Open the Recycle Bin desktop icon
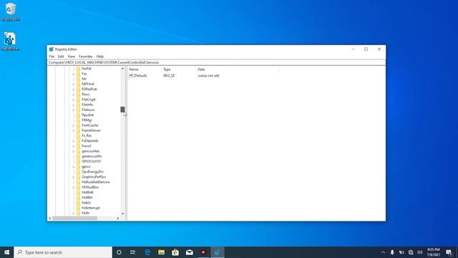Image resolution: width=458 pixels, height=258 pixels. (11, 11)
